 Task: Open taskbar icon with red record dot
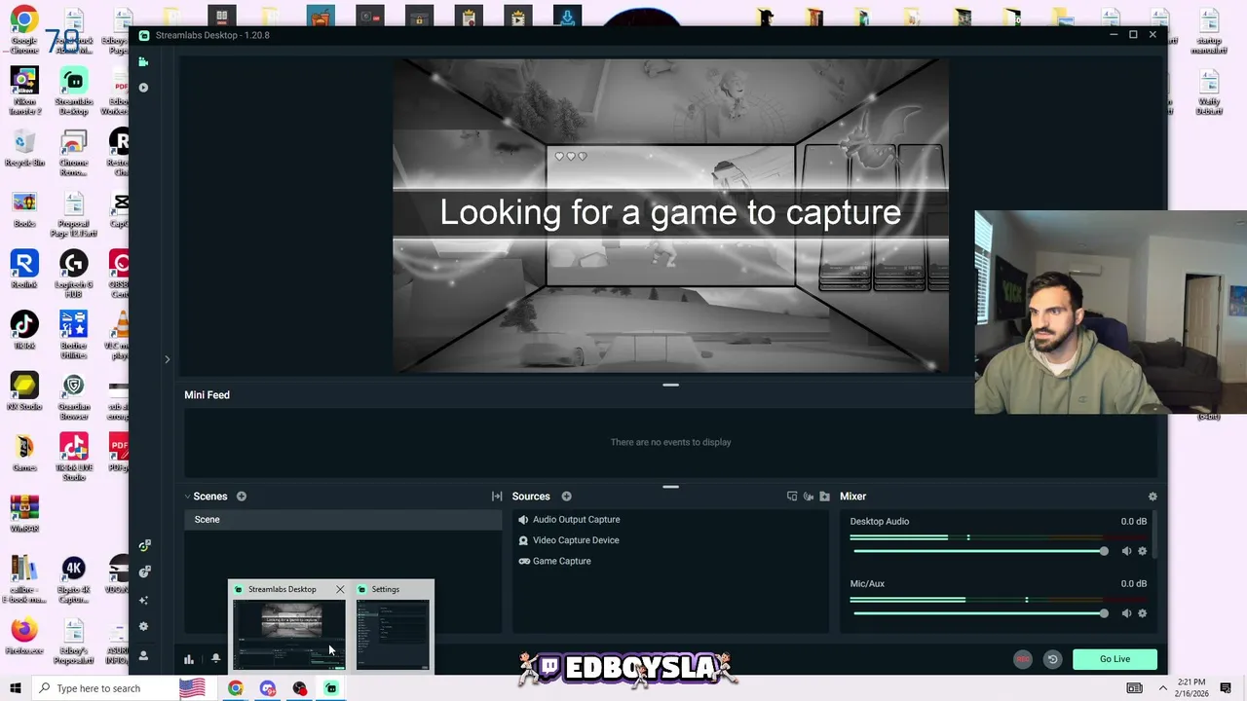(x=299, y=688)
